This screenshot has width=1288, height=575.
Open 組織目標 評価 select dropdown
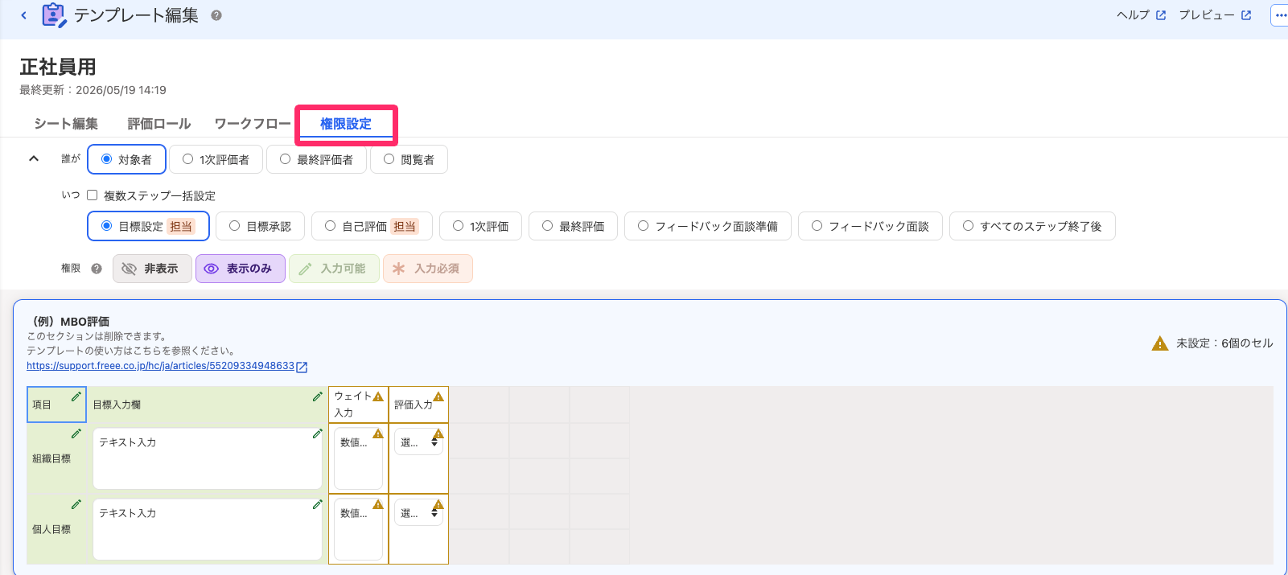[x=418, y=442]
